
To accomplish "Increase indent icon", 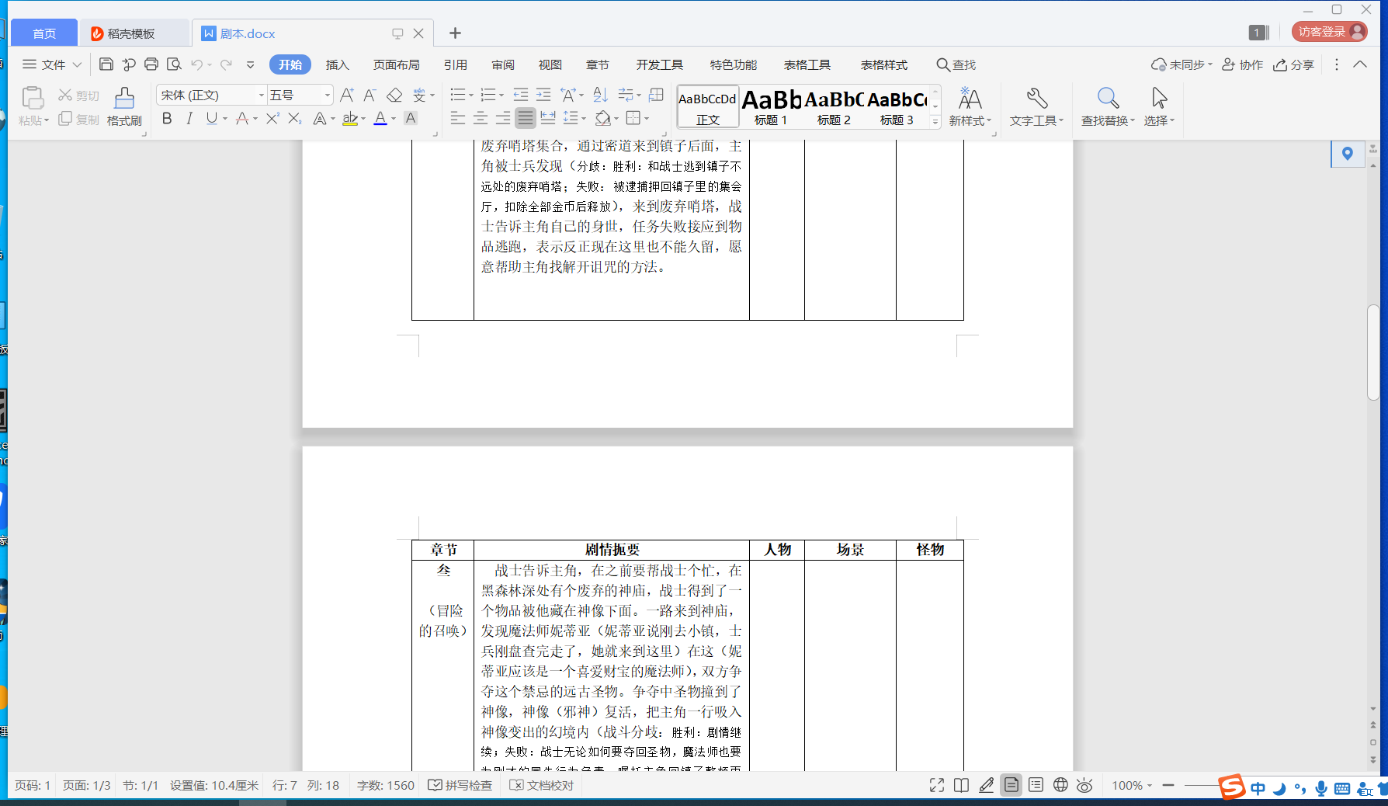I will [543, 95].
